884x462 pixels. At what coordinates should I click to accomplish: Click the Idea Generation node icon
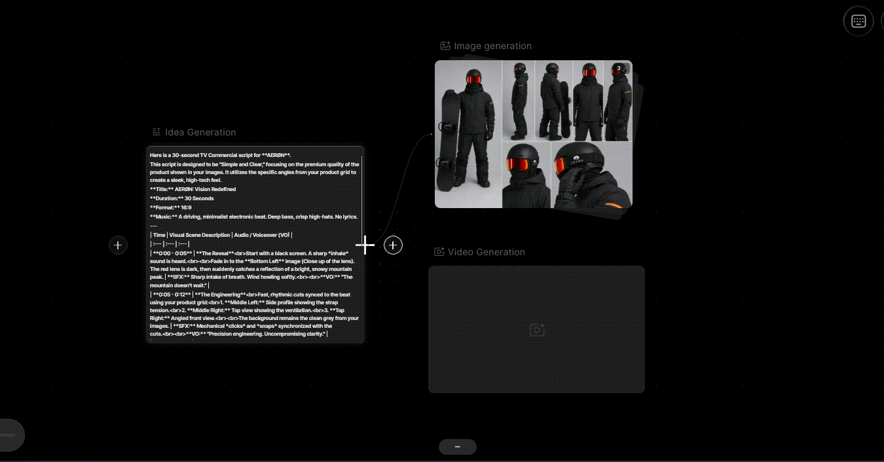point(157,132)
